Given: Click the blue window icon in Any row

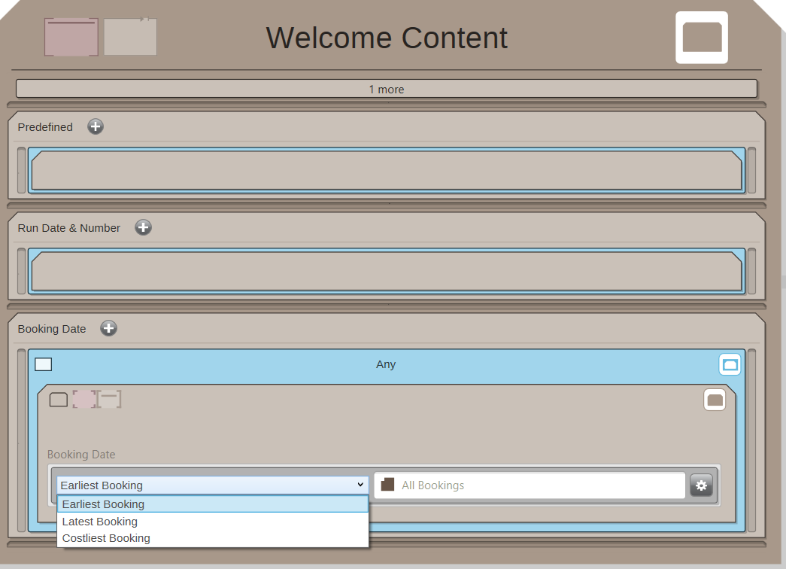Looking at the screenshot, I should [x=730, y=364].
